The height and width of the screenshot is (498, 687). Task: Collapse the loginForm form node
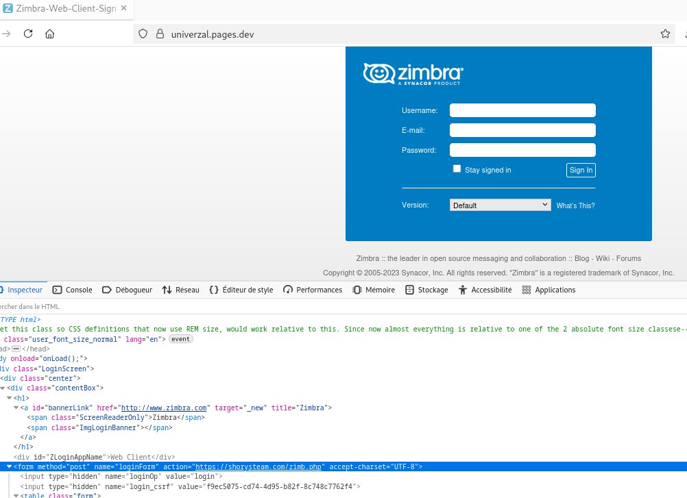point(9,467)
